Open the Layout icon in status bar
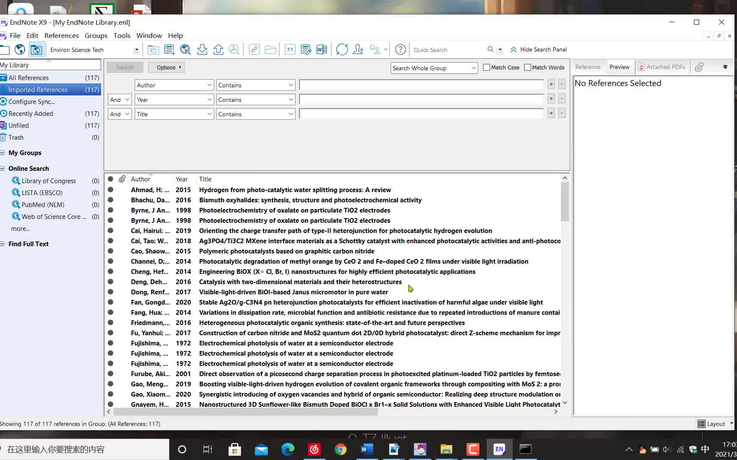The width and height of the screenshot is (737, 460). tap(701, 424)
